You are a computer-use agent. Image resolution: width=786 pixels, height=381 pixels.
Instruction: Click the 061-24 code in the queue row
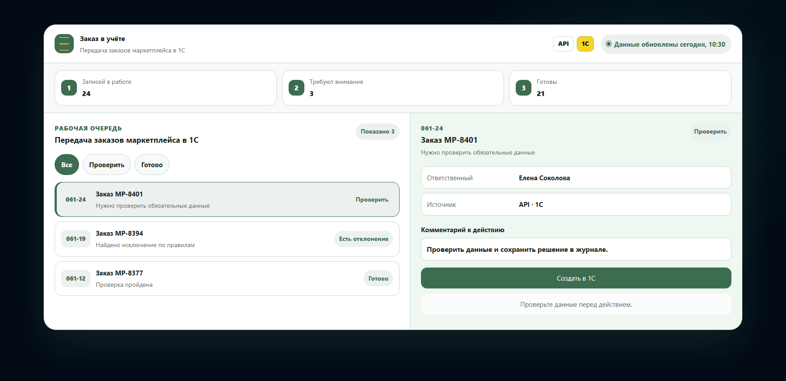pos(76,199)
